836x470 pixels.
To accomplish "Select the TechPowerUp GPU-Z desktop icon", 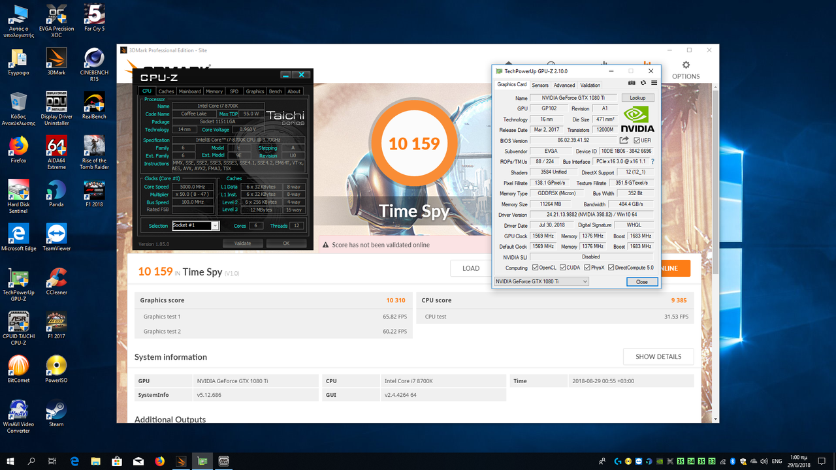I will pyautogui.click(x=18, y=285).
